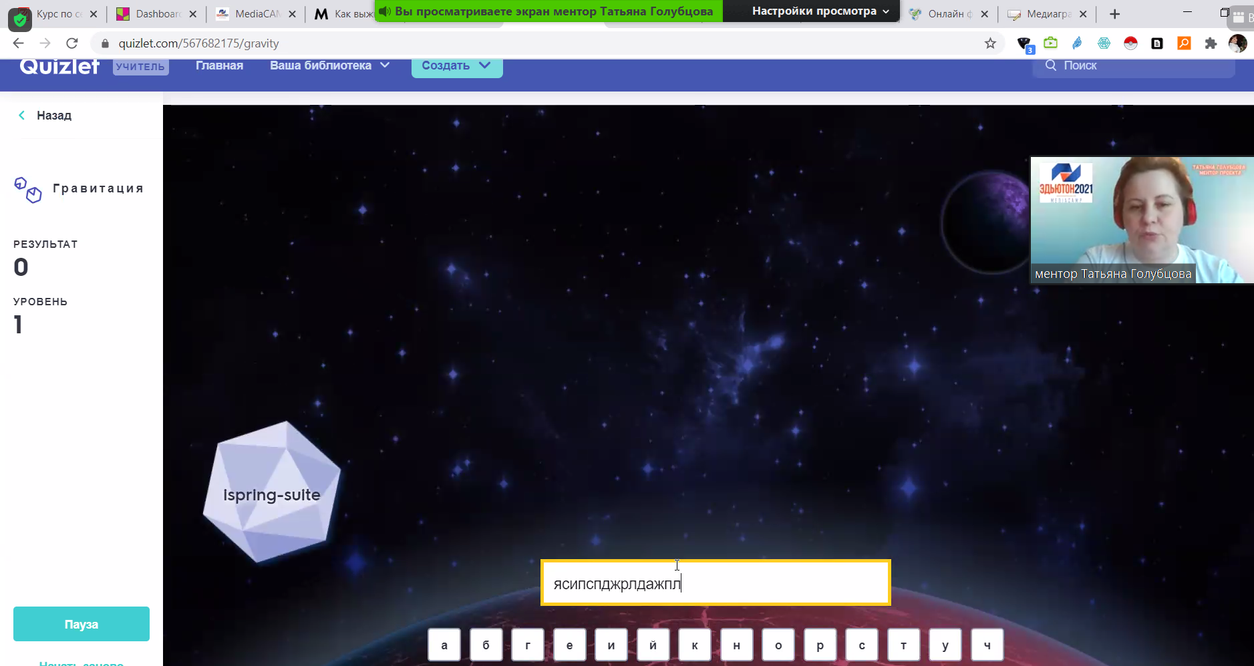Click the black B extension icon
This screenshot has width=1254, height=666.
pos(1157,43)
